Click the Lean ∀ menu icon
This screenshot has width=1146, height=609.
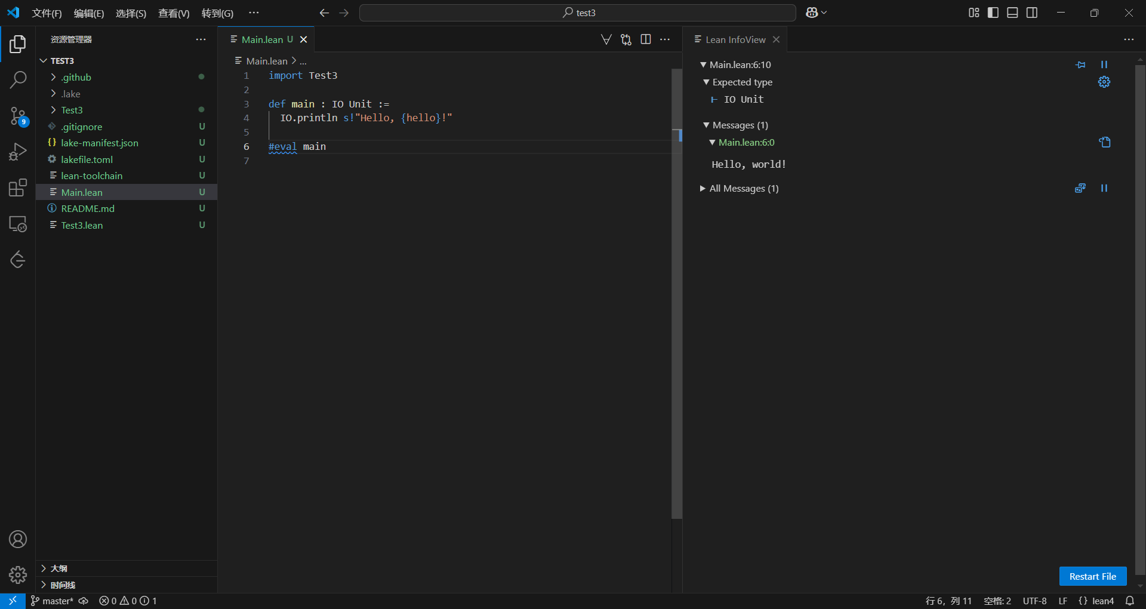click(606, 39)
